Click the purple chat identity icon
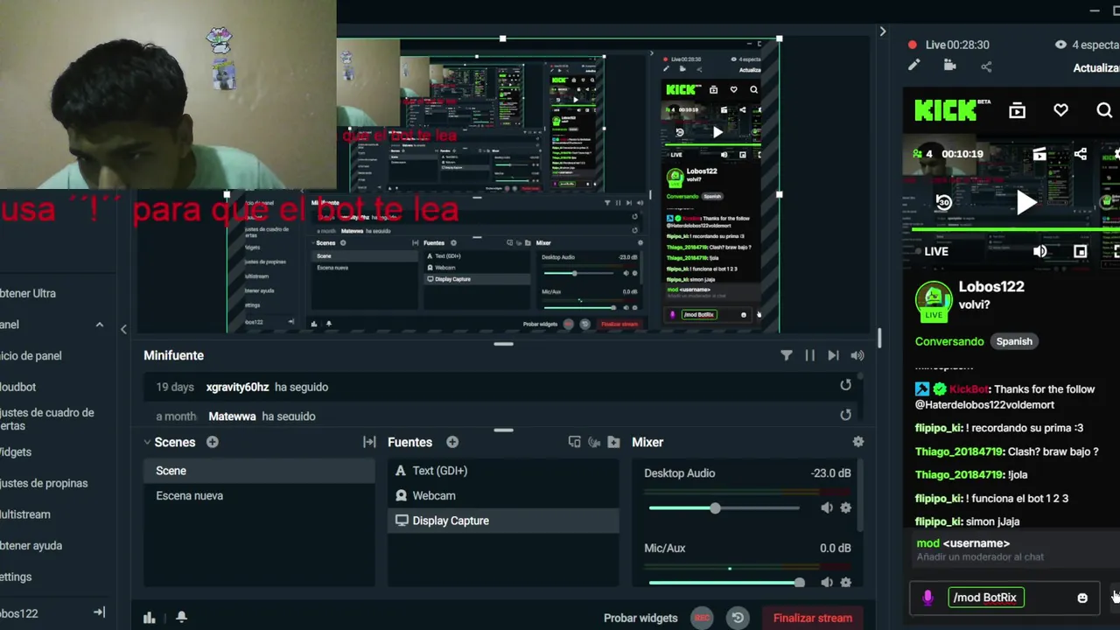Screen dimensions: 1120x630 click(928, 598)
